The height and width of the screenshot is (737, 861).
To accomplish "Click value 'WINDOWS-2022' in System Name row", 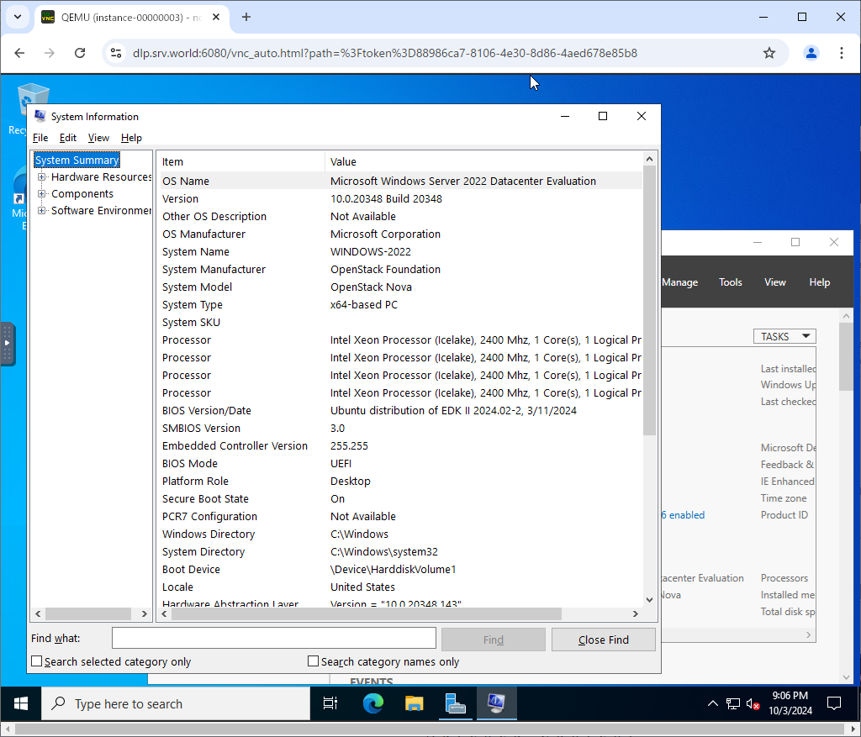I will 371,252.
